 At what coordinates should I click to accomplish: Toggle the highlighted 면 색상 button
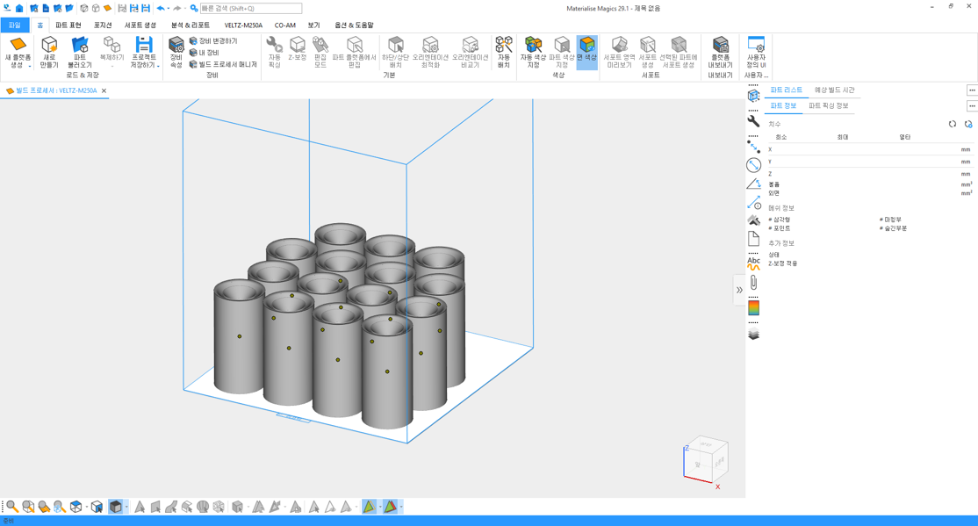pyautogui.click(x=587, y=53)
